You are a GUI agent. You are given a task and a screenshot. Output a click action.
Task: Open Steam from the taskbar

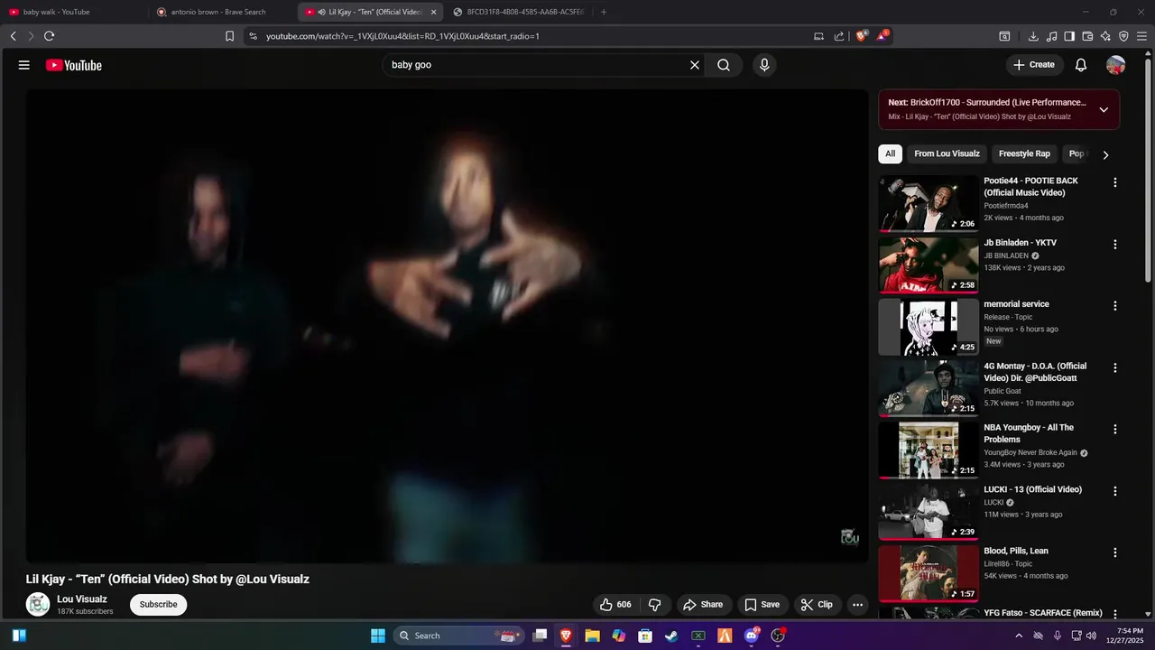[671, 636]
